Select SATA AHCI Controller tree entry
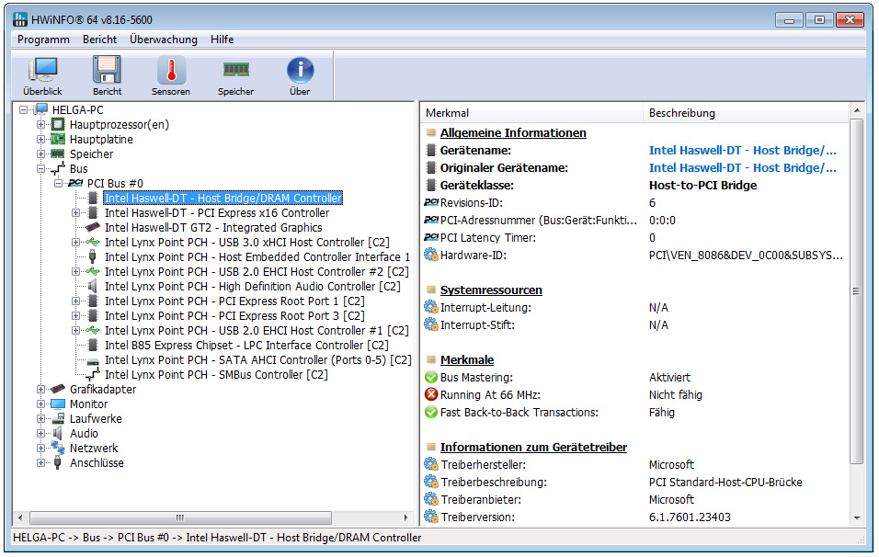The width and height of the screenshot is (879, 557). pyautogui.click(x=257, y=360)
